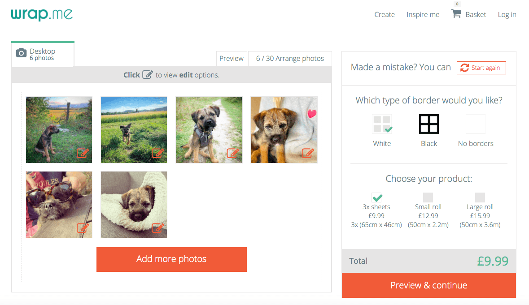Open the shopping basket cart icon

(x=456, y=14)
